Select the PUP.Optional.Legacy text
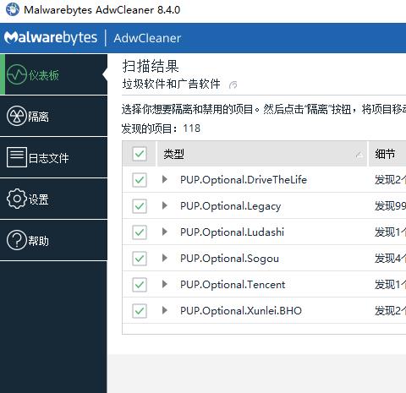This screenshot has height=393, width=406. [230, 206]
